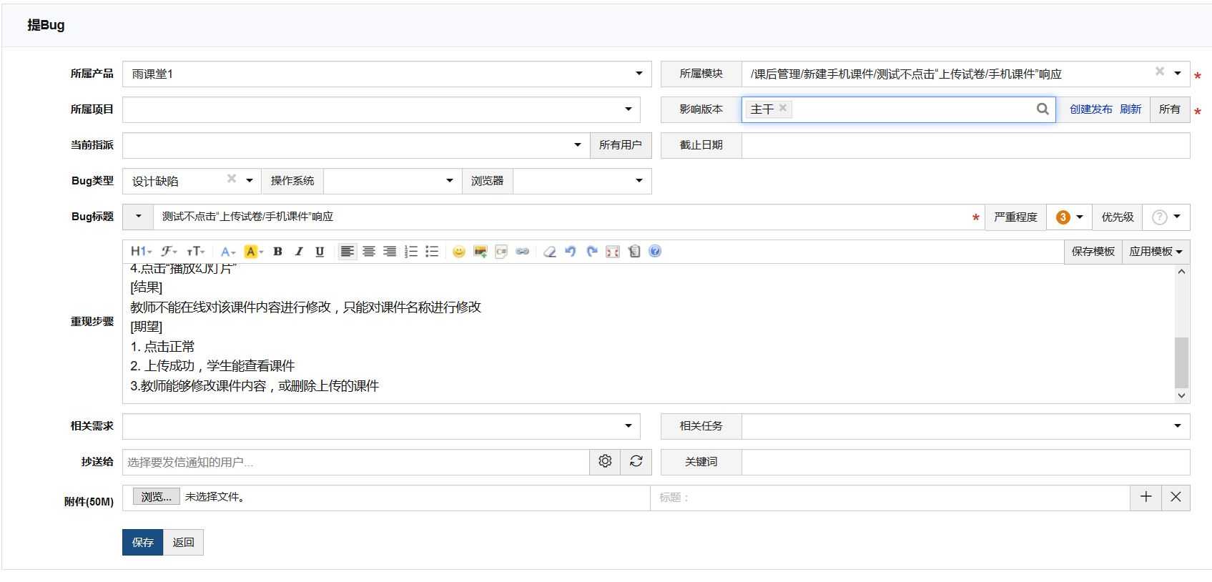Viewport: 1212px width, 582px height.
Task: Choose text color with the A icon
Action: (x=227, y=251)
